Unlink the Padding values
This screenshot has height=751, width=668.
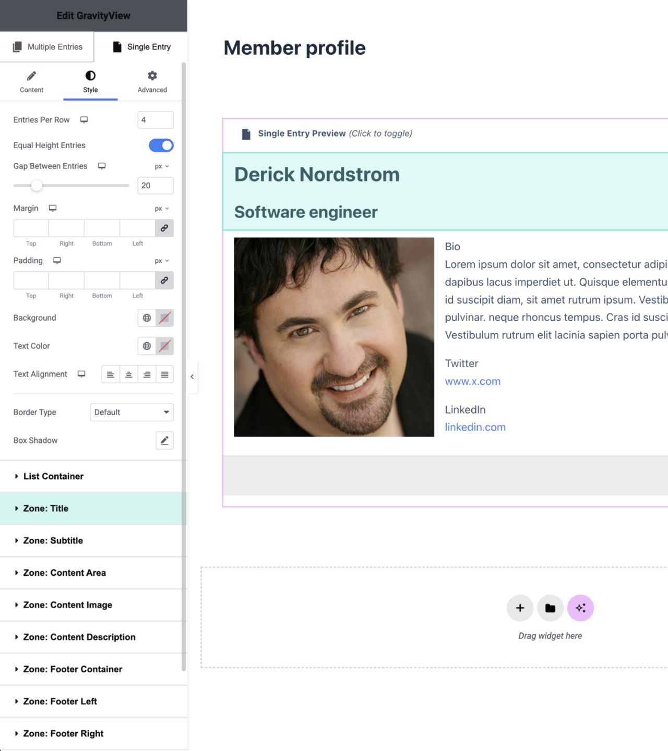164,280
